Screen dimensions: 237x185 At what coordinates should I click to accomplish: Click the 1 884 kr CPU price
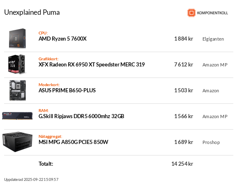[184, 39]
